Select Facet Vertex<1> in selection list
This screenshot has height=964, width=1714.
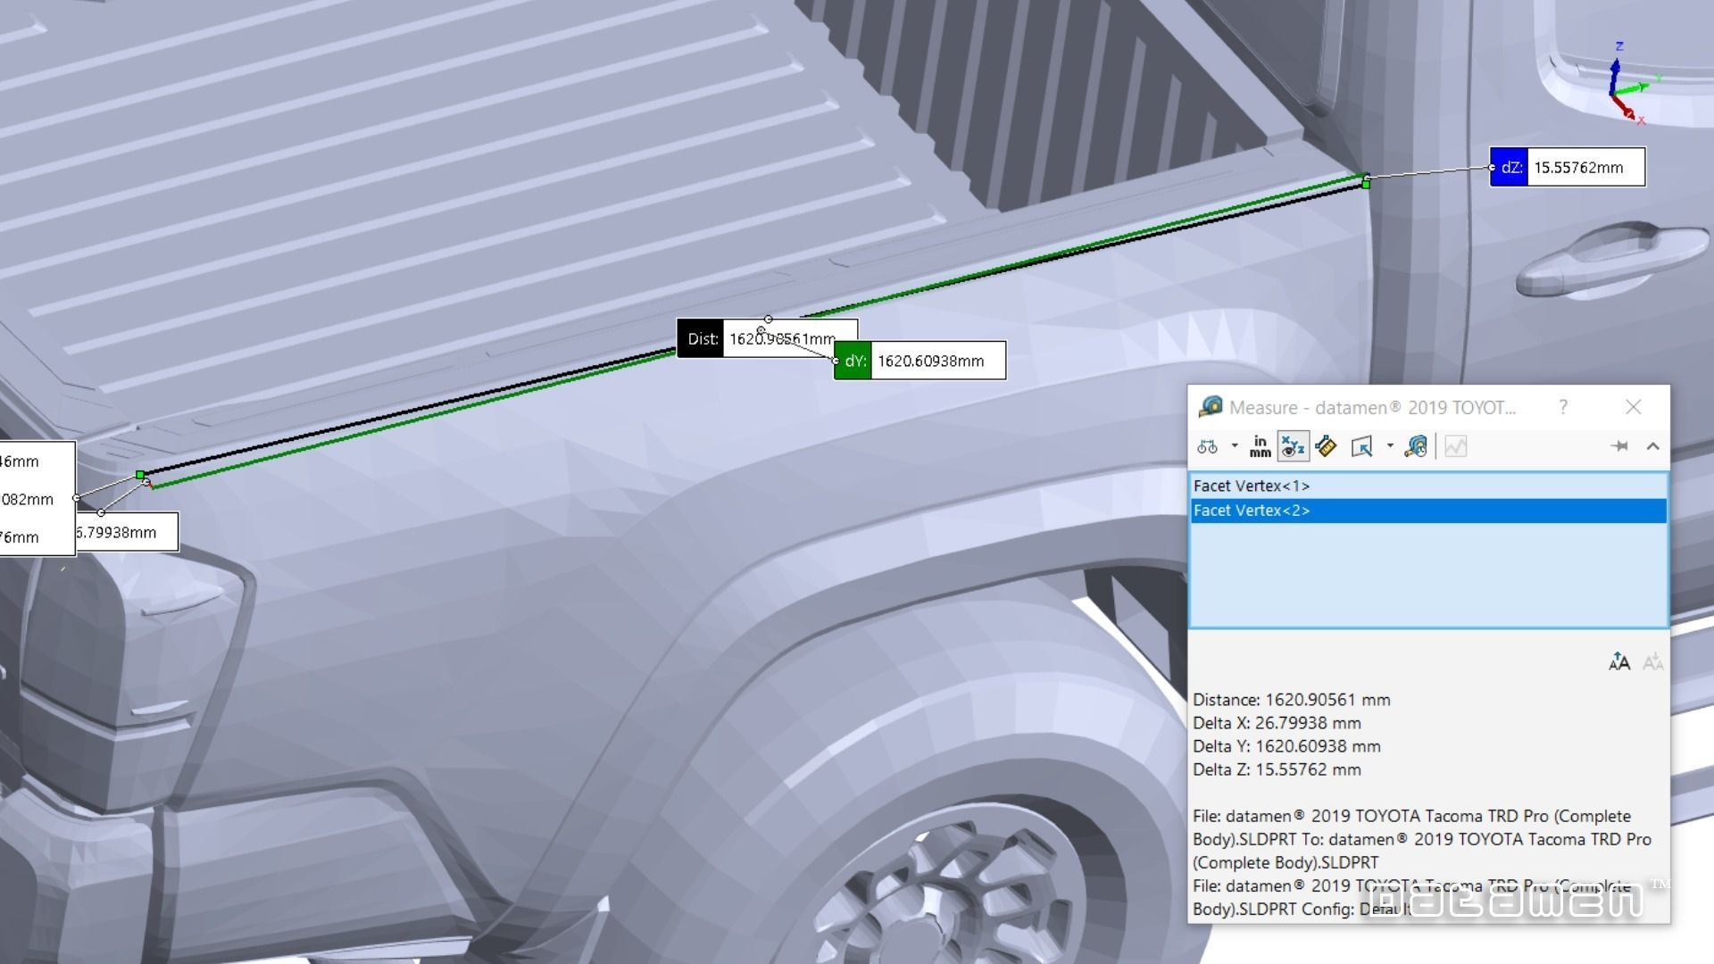click(x=1428, y=486)
